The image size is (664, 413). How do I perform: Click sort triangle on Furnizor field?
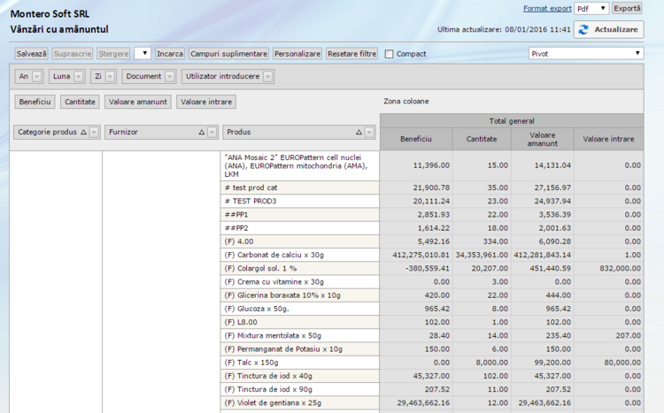pyautogui.click(x=202, y=133)
